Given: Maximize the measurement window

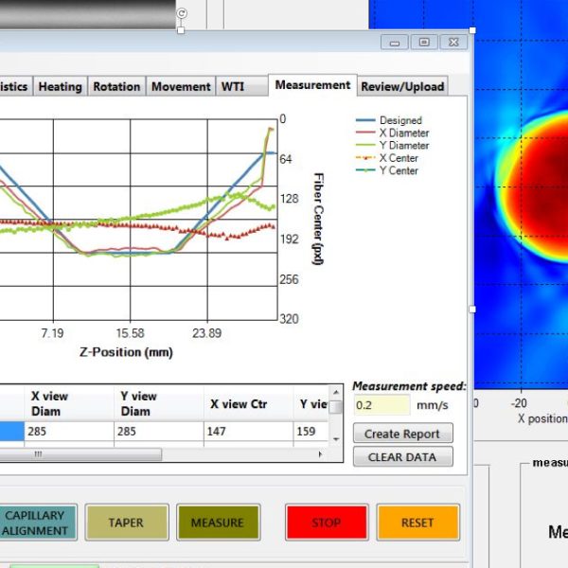Looking at the screenshot, I should [424, 42].
